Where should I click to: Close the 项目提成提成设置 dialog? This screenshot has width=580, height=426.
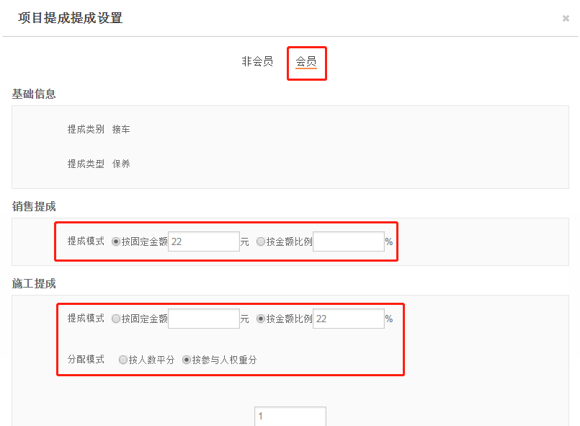[566, 19]
